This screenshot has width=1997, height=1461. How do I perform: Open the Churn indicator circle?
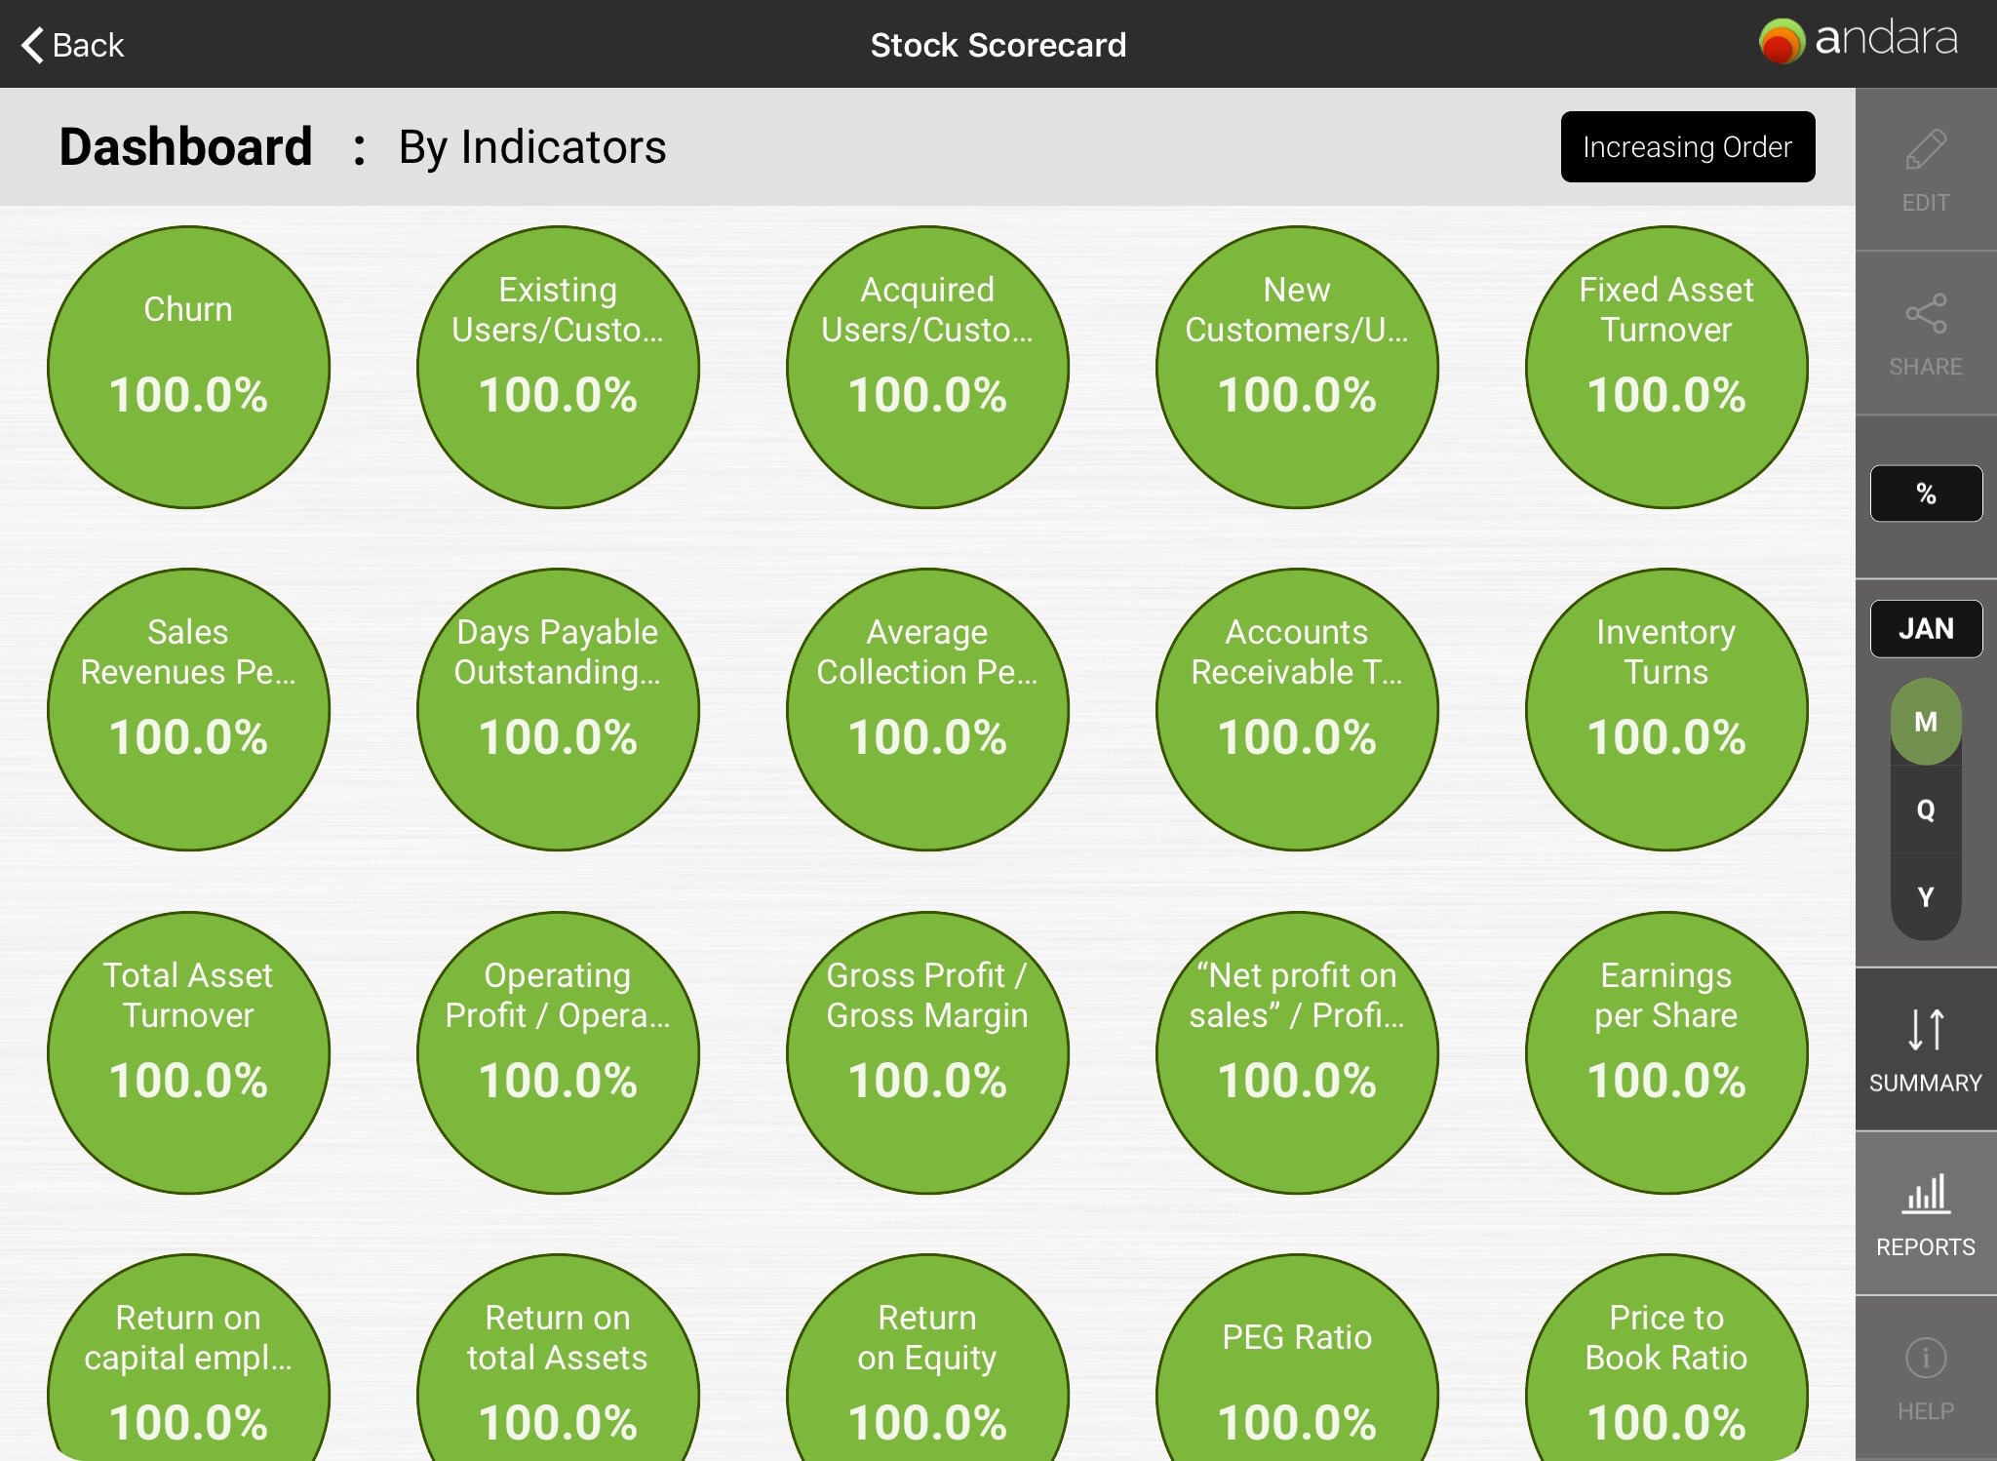[188, 367]
